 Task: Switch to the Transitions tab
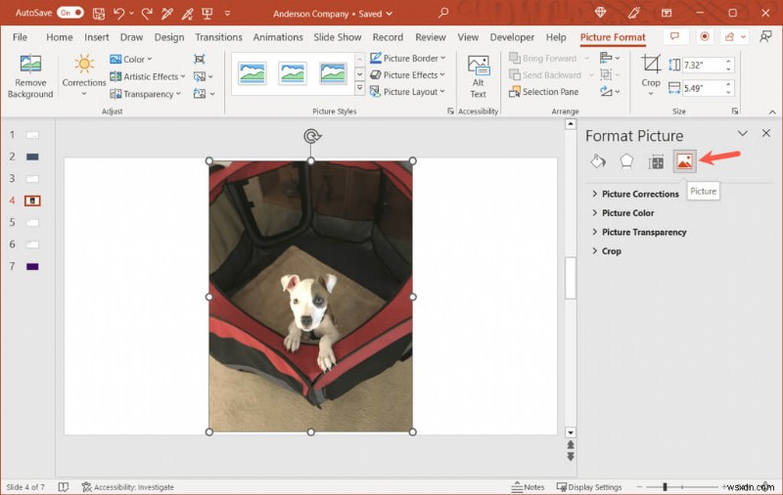coord(218,37)
